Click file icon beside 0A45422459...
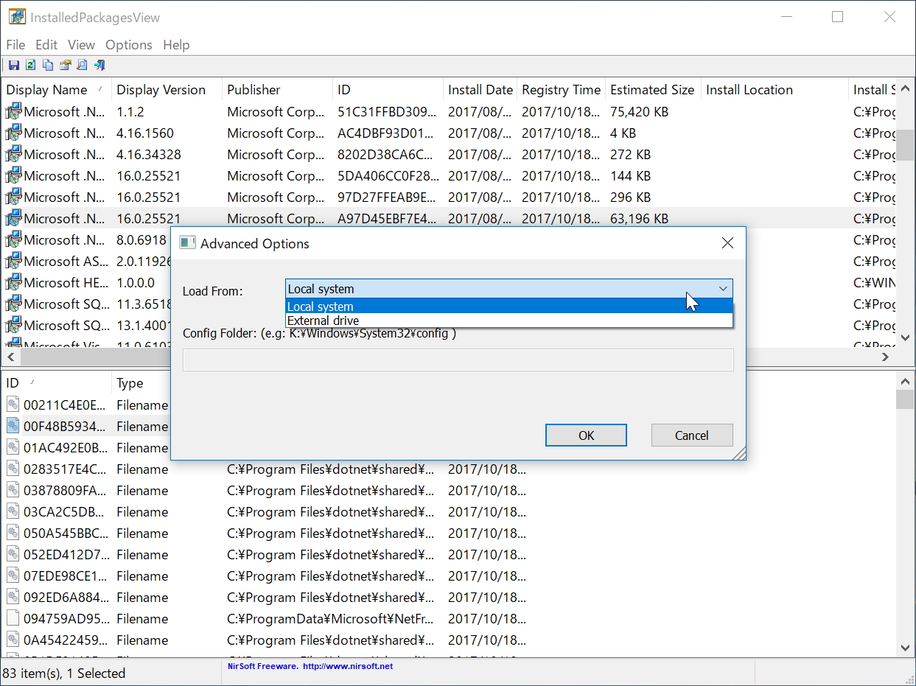This screenshot has width=916, height=686. click(13, 640)
